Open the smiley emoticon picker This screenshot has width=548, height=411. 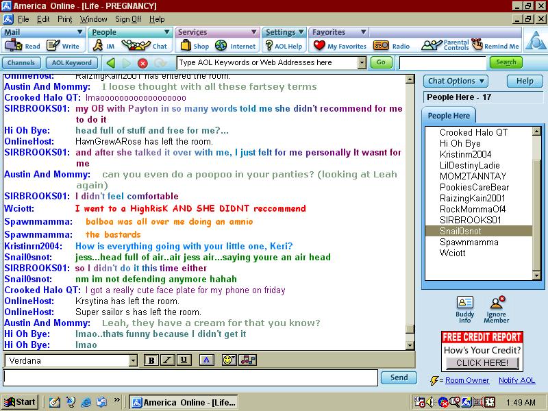(229, 360)
